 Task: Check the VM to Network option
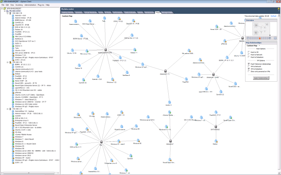tap(249, 66)
